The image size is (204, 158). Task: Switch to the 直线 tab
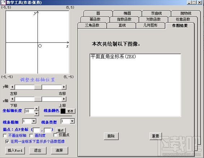point(122,25)
